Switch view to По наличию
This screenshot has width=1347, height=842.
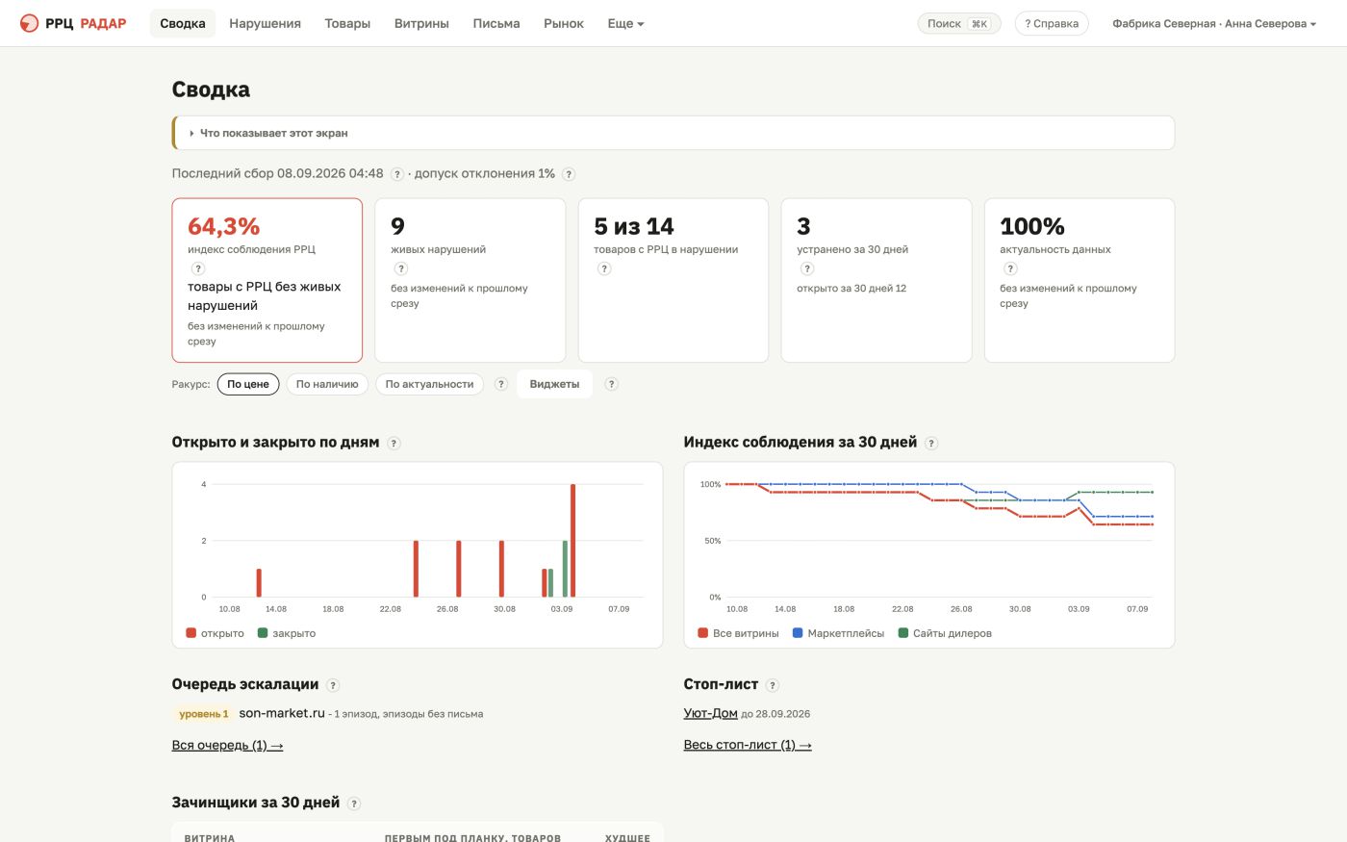tap(327, 384)
